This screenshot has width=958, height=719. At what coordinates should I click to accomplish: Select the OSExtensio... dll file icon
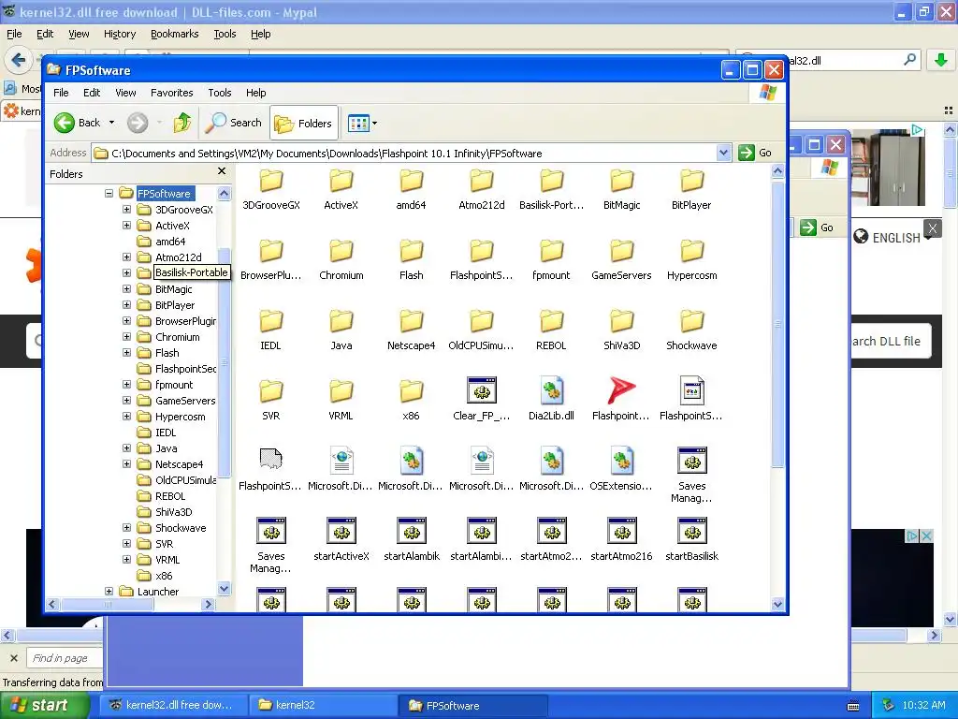621,461
